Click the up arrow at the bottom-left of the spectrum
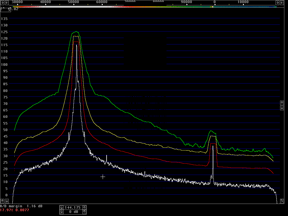288x216 pixels. (x=2, y=201)
